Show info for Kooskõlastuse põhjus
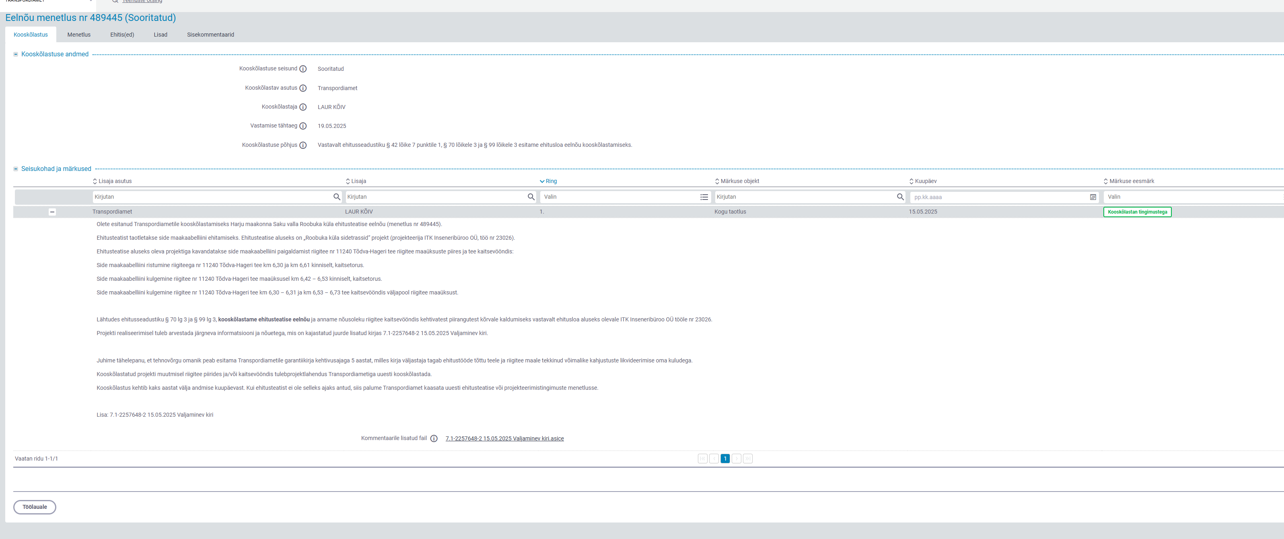 (x=303, y=145)
